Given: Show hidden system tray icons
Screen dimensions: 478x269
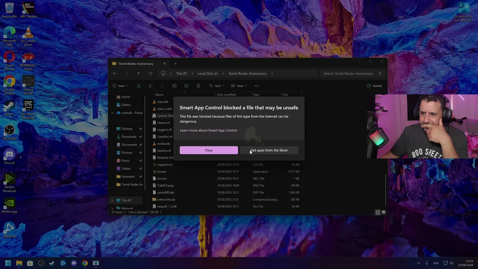Looking at the screenshot, I should 419,263.
